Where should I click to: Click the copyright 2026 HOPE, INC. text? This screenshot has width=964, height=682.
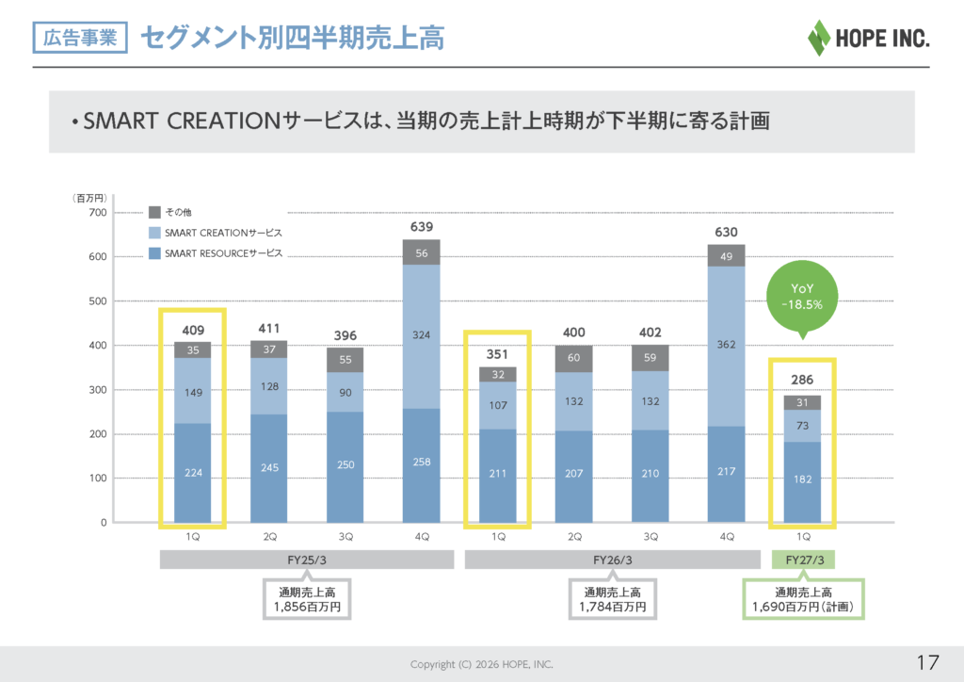click(481, 664)
